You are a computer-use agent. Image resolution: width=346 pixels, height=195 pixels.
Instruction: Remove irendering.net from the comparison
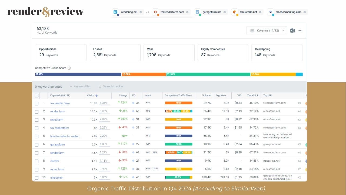click(x=141, y=12)
